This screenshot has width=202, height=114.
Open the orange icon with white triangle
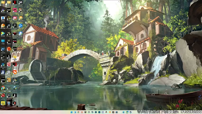pyautogui.click(x=15, y=72)
